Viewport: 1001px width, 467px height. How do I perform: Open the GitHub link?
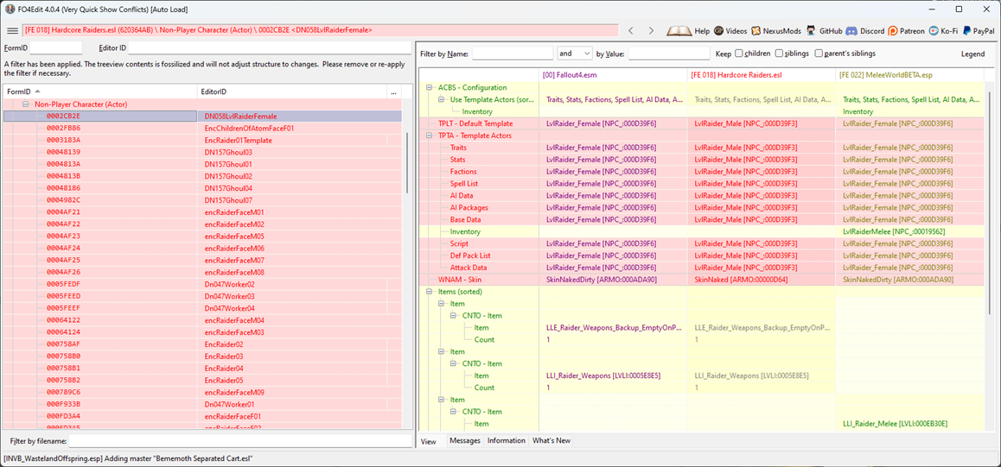(x=824, y=30)
